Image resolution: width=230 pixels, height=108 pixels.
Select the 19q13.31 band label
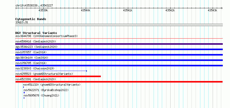coord(22,22)
